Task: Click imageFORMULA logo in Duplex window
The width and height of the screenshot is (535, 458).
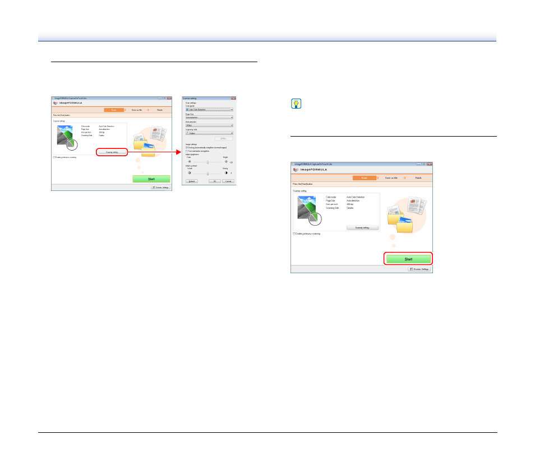Action: tap(68, 103)
